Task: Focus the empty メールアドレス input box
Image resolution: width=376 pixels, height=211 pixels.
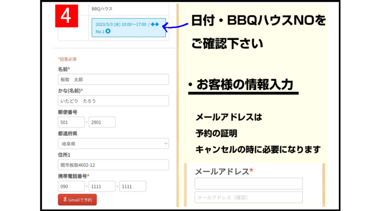Action: coord(248,184)
